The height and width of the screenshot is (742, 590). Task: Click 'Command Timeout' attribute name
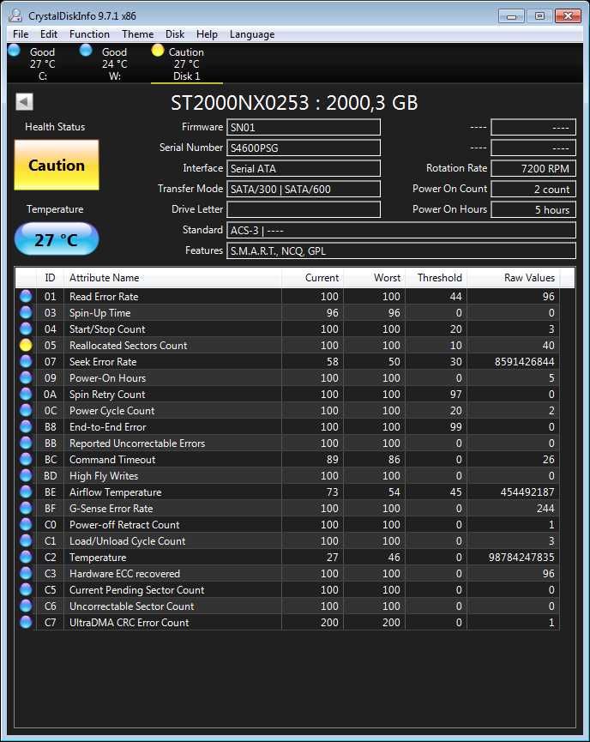click(112, 460)
